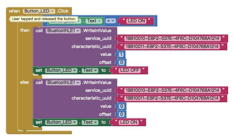The image size is (233, 139).
Task: Edit the characteristic_uuid string in the then call block
Action: point(172,46)
